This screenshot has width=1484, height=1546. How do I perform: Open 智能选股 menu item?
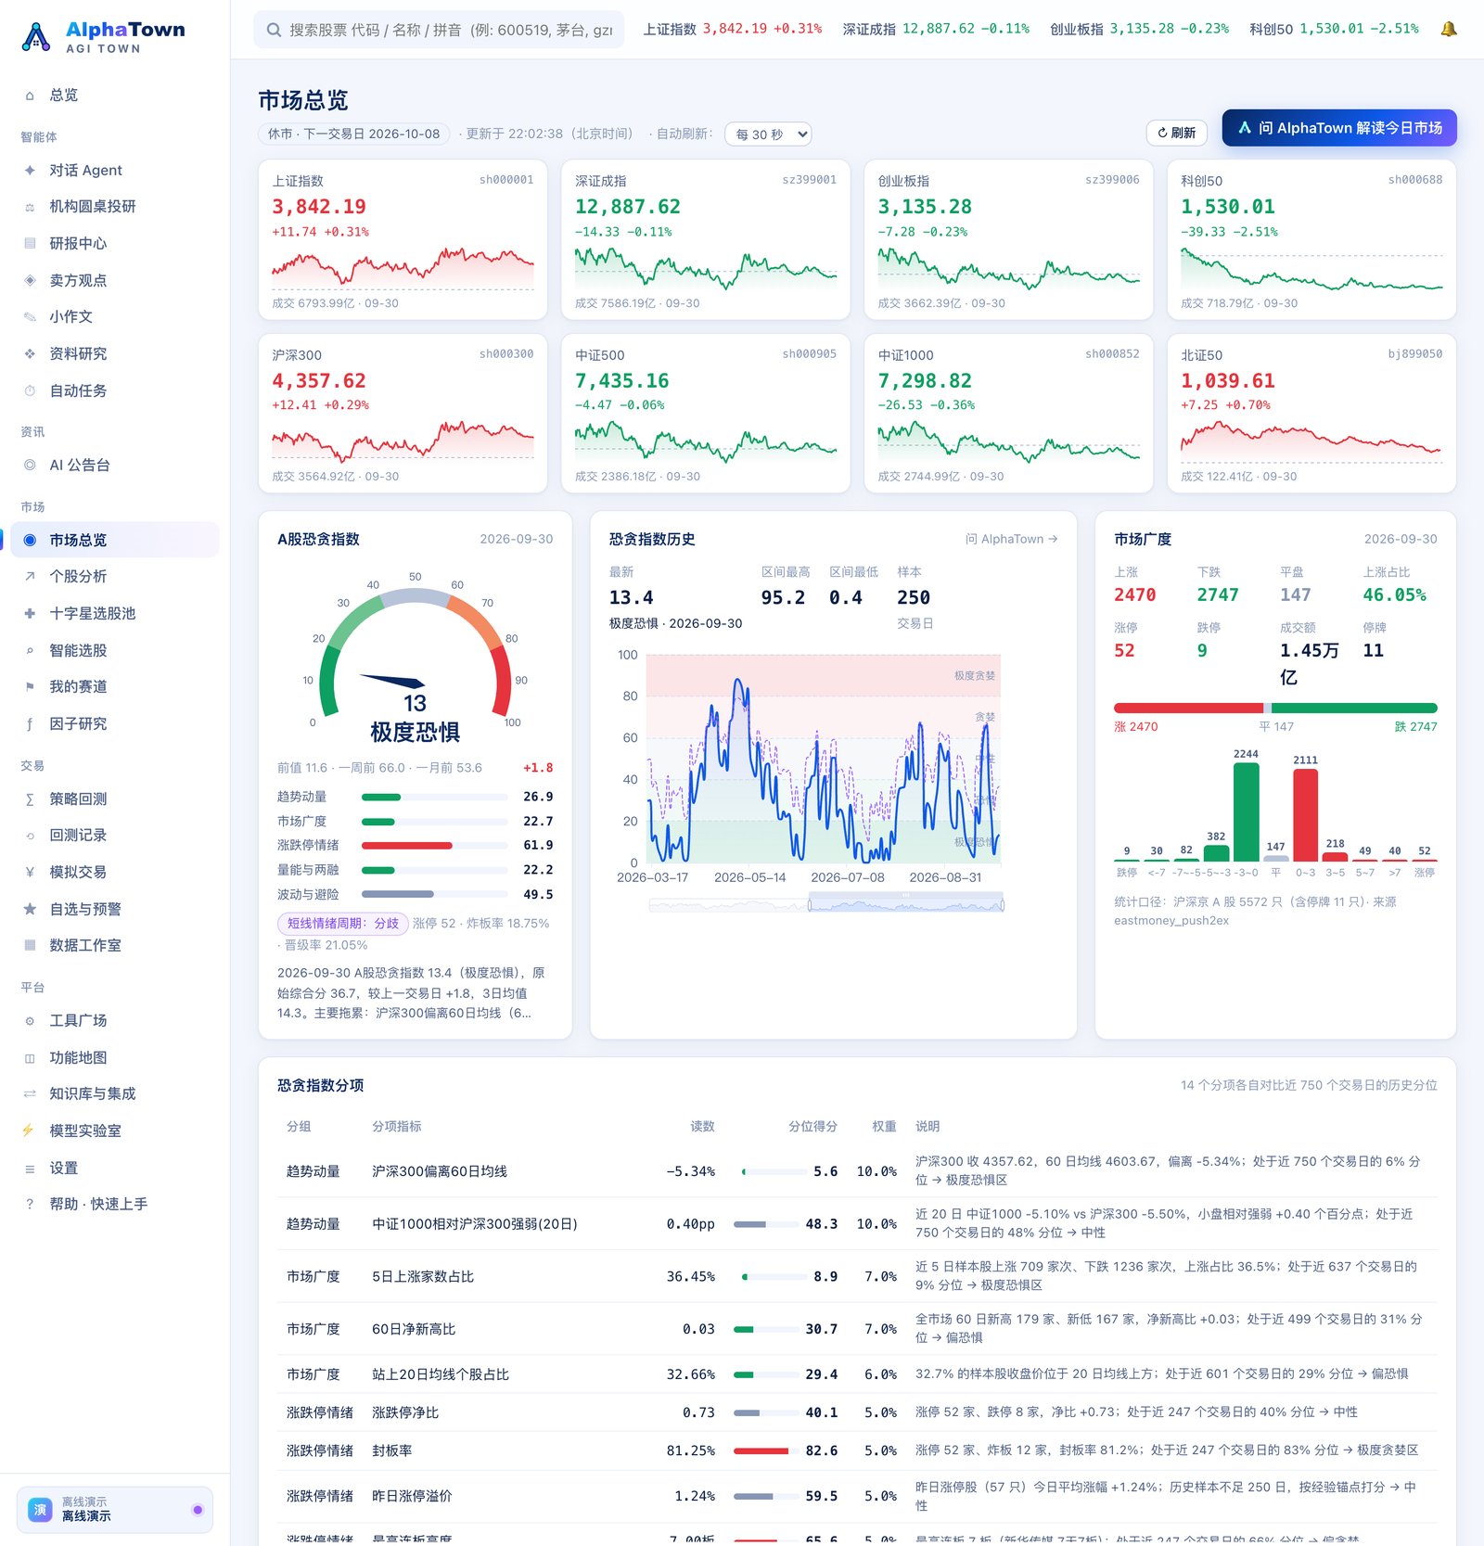pos(115,651)
